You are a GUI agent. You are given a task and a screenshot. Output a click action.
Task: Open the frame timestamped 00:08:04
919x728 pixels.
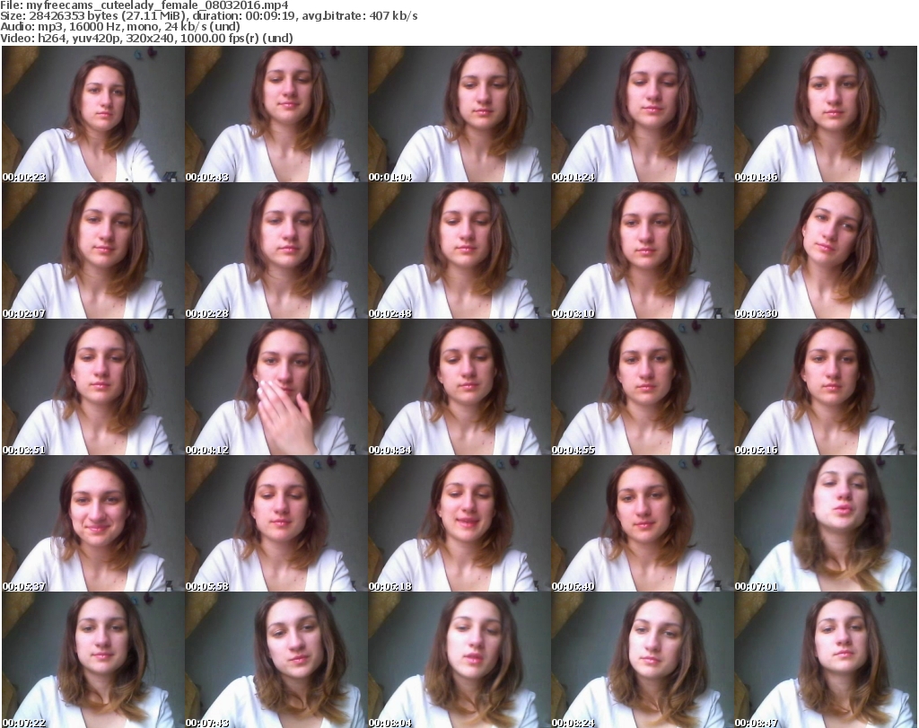click(459, 660)
